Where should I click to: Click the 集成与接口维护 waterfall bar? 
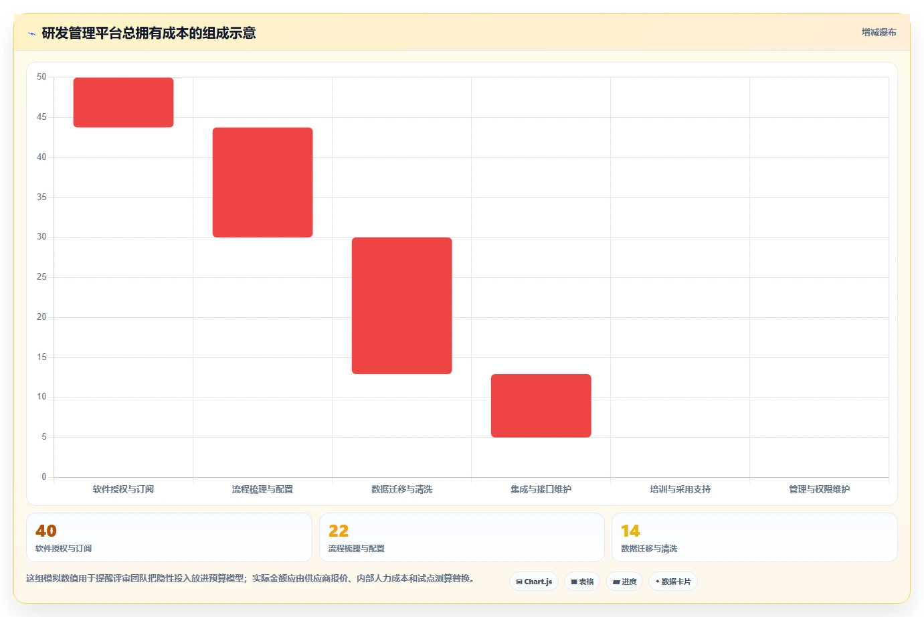tap(541, 406)
